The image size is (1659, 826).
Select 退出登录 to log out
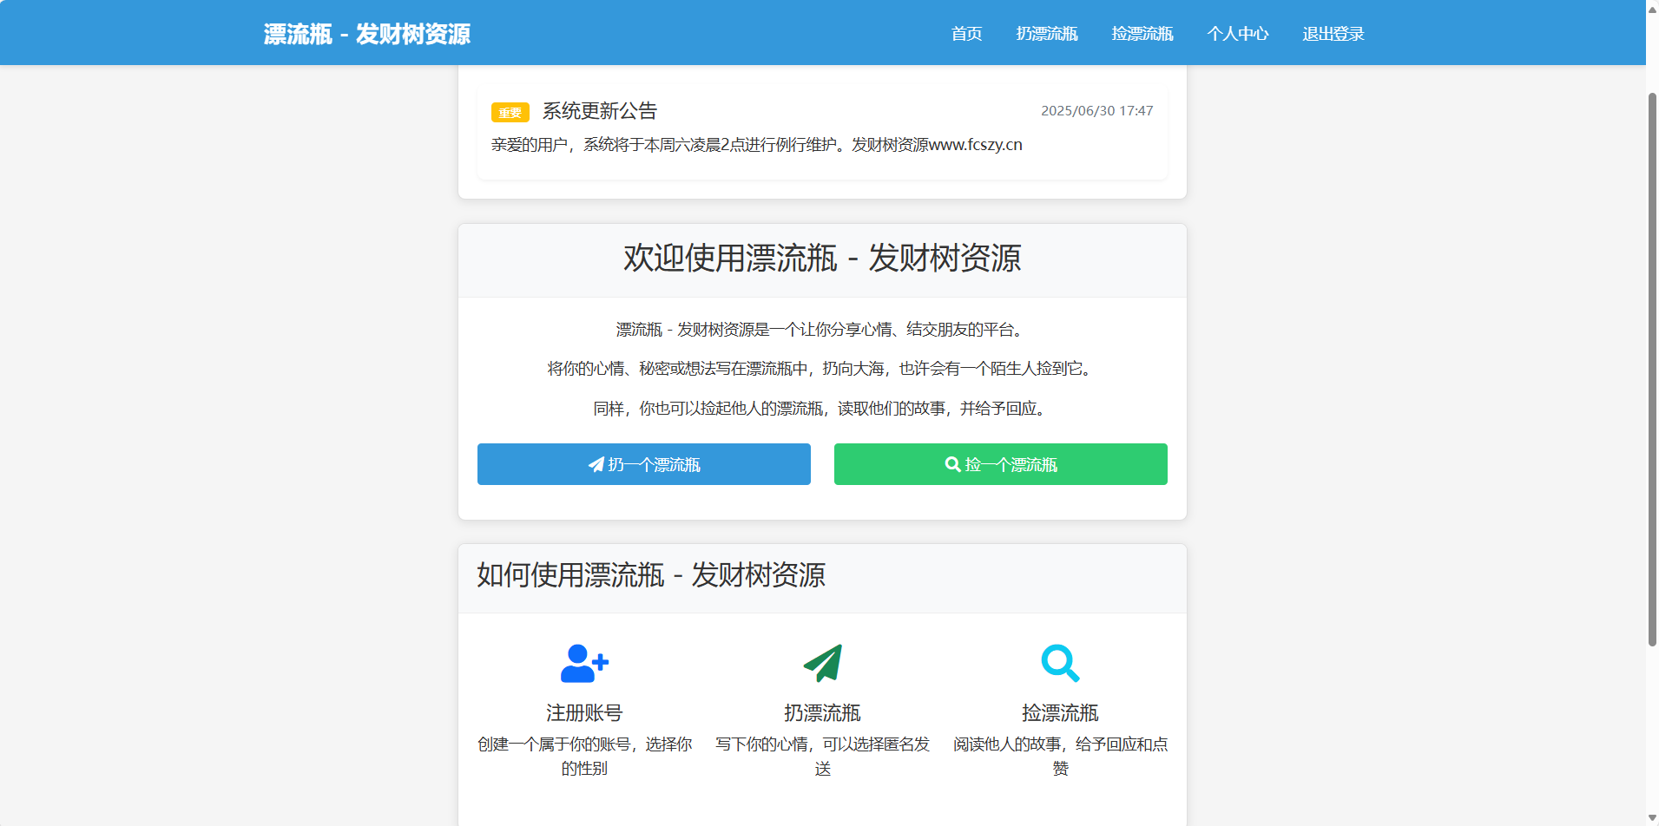pyautogui.click(x=1333, y=34)
